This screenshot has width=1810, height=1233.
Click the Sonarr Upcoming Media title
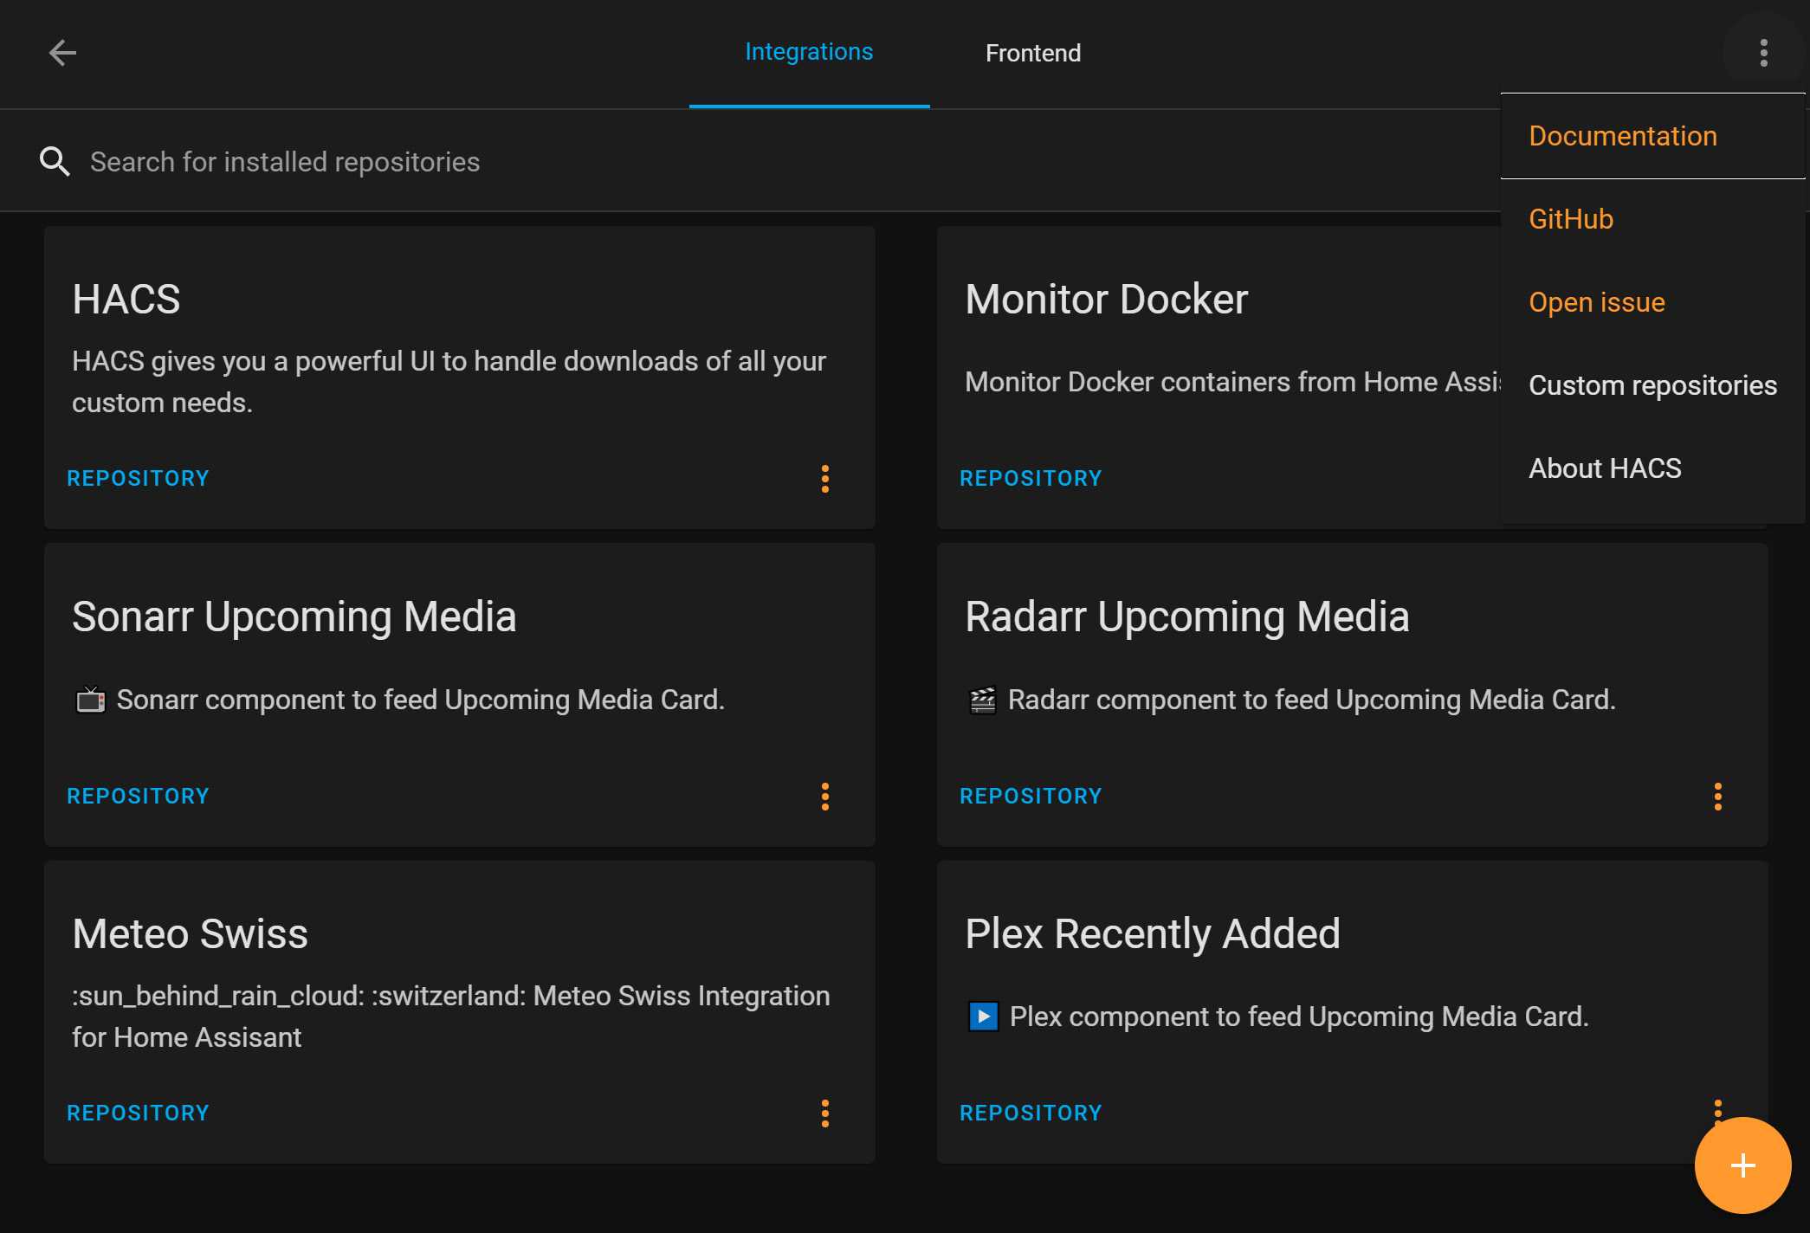294,617
